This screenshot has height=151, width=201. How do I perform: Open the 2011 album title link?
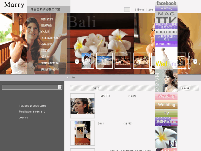(101, 124)
